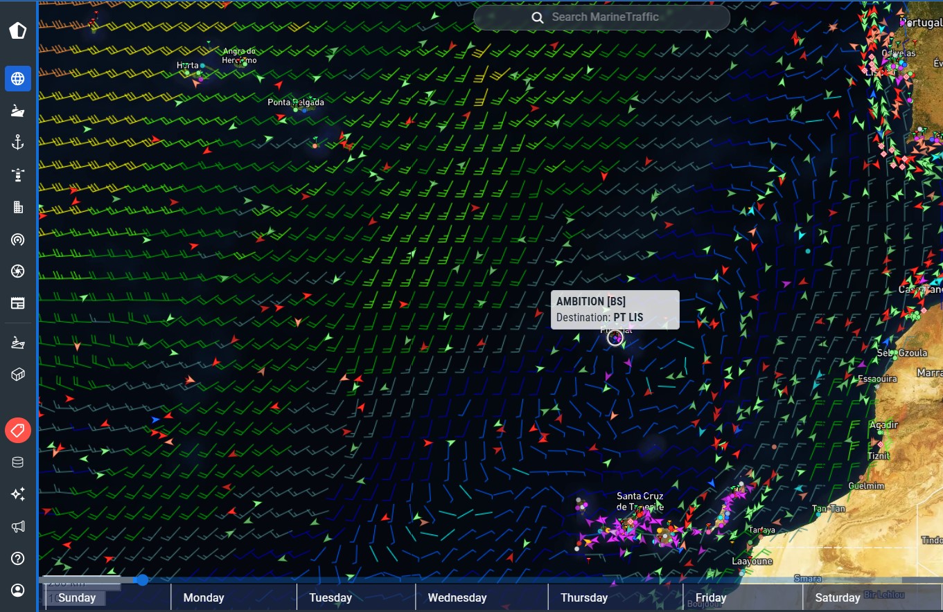Open the Lighthouse icon in sidebar
The width and height of the screenshot is (943, 612).
pos(18,175)
